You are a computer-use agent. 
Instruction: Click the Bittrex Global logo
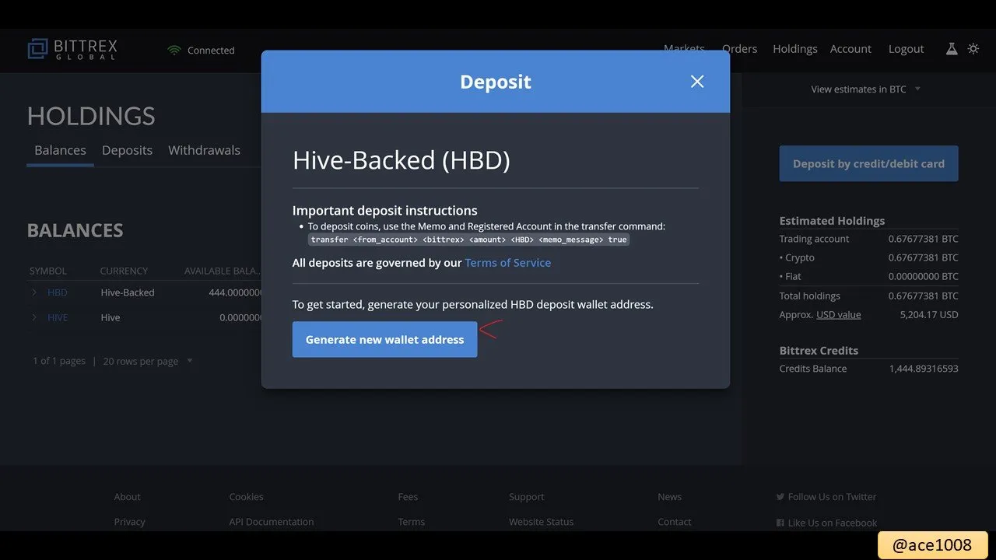point(72,49)
